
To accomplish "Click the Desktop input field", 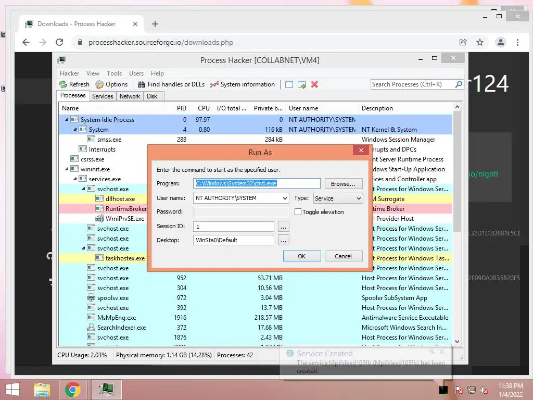I will click(x=234, y=240).
